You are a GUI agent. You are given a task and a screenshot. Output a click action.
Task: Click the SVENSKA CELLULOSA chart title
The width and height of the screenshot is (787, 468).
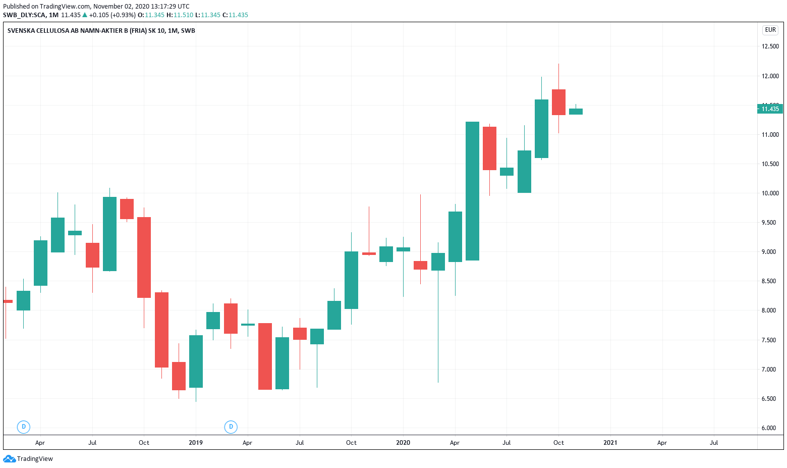(x=101, y=31)
